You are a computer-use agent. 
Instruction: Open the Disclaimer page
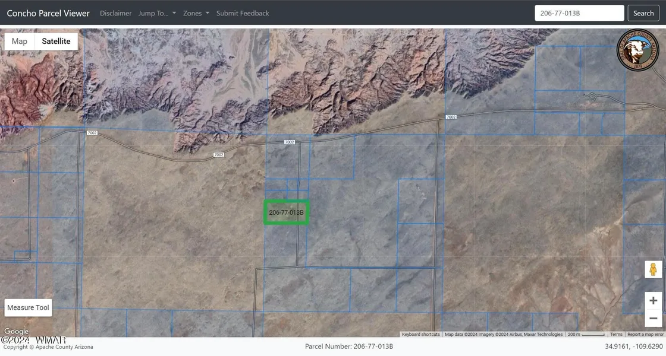pyautogui.click(x=115, y=13)
